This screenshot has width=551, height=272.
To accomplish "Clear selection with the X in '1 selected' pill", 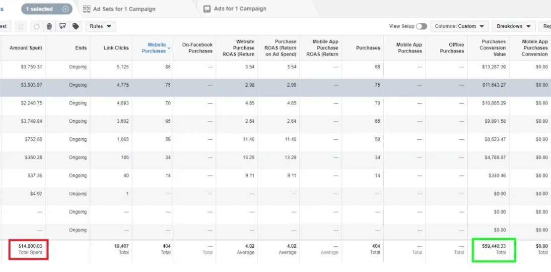I will (66, 9).
